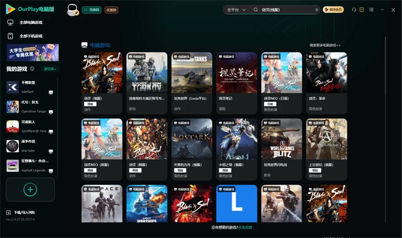
Task: Click the OurPlay logo icon
Action: [x=10, y=9]
